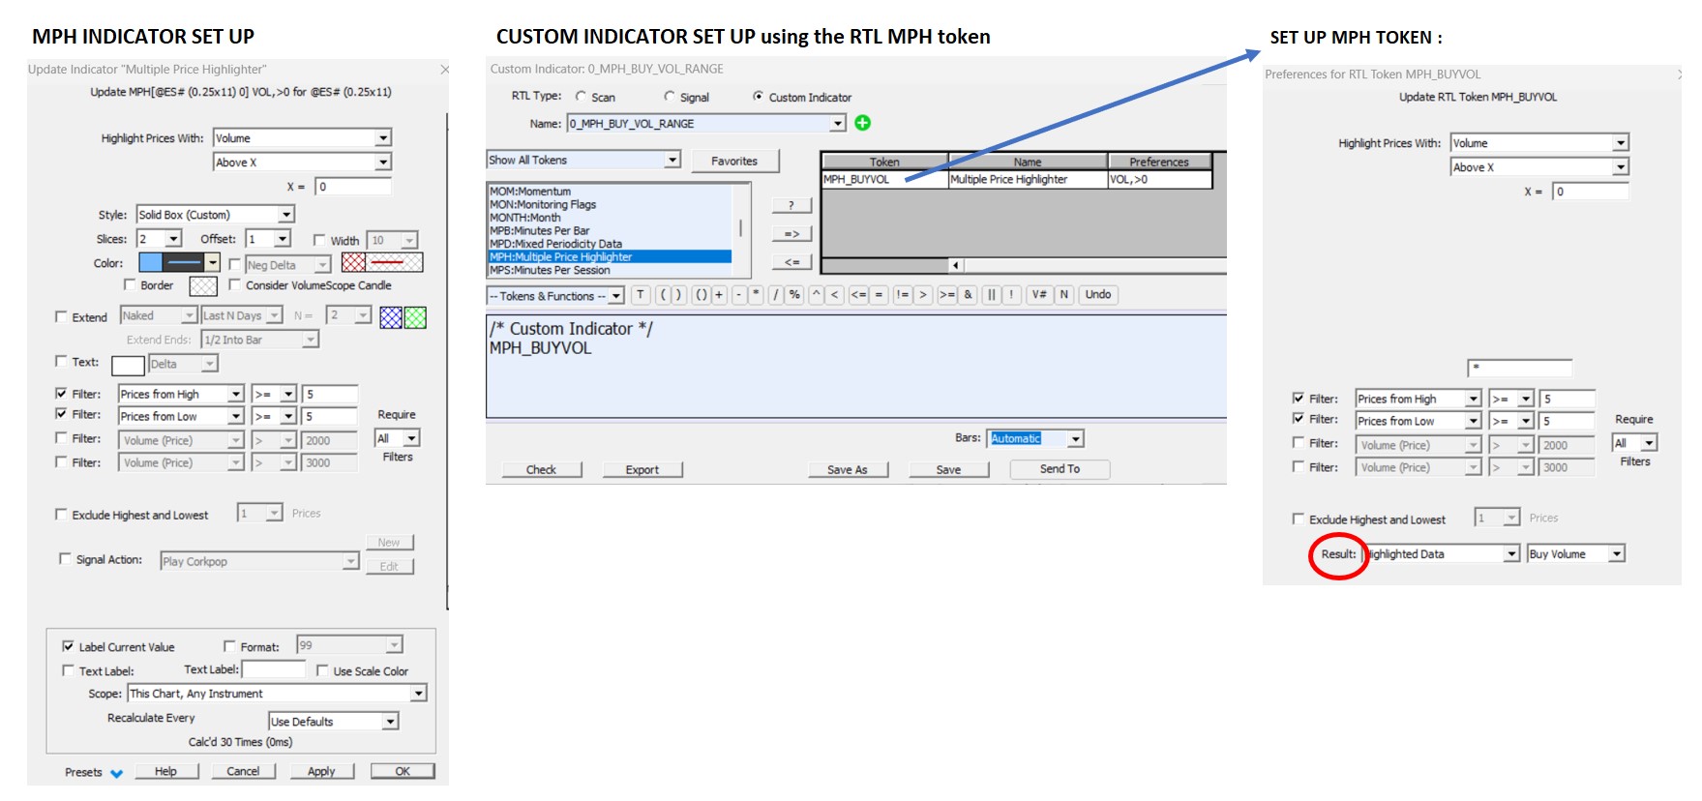Click the question mark help button
Viewport: 1702px width, 801px height.
pyautogui.click(x=791, y=205)
